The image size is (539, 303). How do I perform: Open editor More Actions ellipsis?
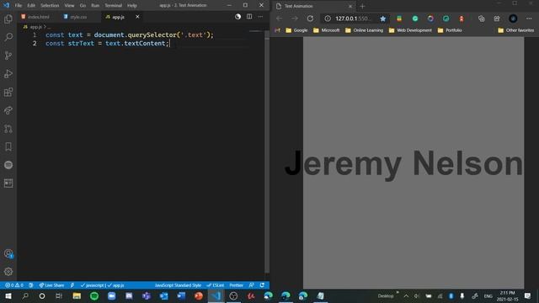(260, 17)
